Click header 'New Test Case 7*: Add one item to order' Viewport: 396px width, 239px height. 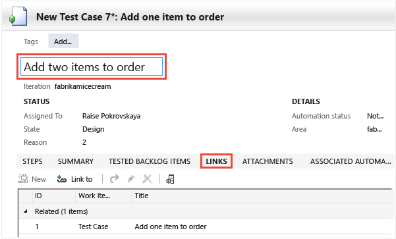[130, 17]
